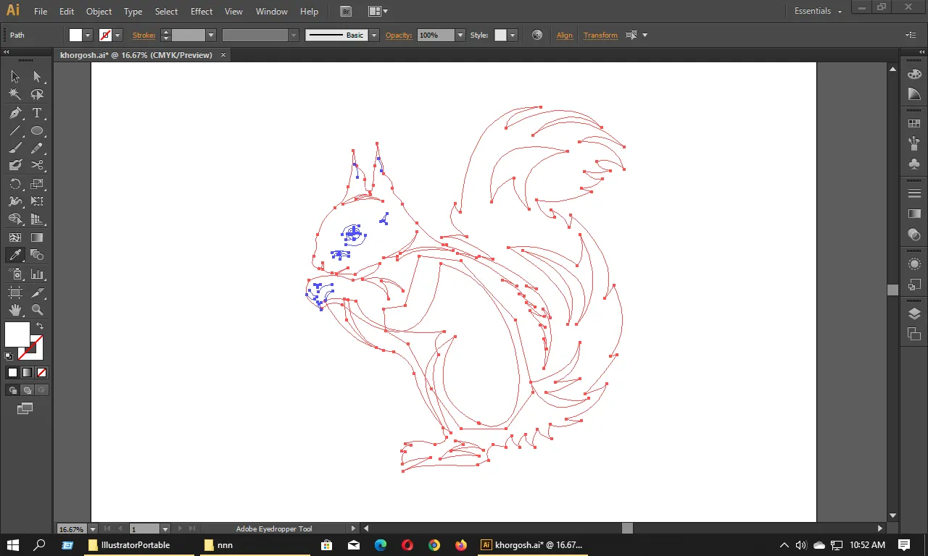Select the Pen tool
Viewport: 928px width, 556px height.
point(15,113)
